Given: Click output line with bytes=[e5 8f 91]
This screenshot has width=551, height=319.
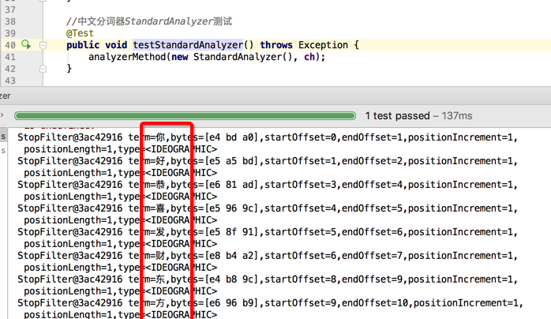Looking at the screenshot, I should click(268, 232).
